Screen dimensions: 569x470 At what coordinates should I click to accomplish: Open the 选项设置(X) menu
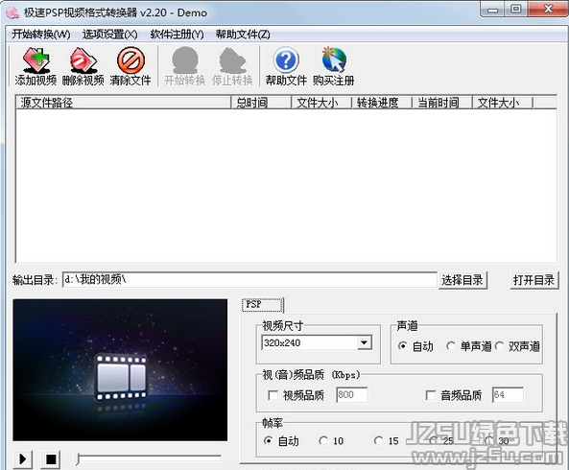pyautogui.click(x=109, y=35)
